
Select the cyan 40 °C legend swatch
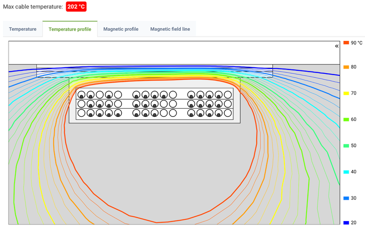point(346,172)
